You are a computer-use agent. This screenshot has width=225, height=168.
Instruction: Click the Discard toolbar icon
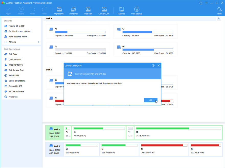[x=21, y=11]
